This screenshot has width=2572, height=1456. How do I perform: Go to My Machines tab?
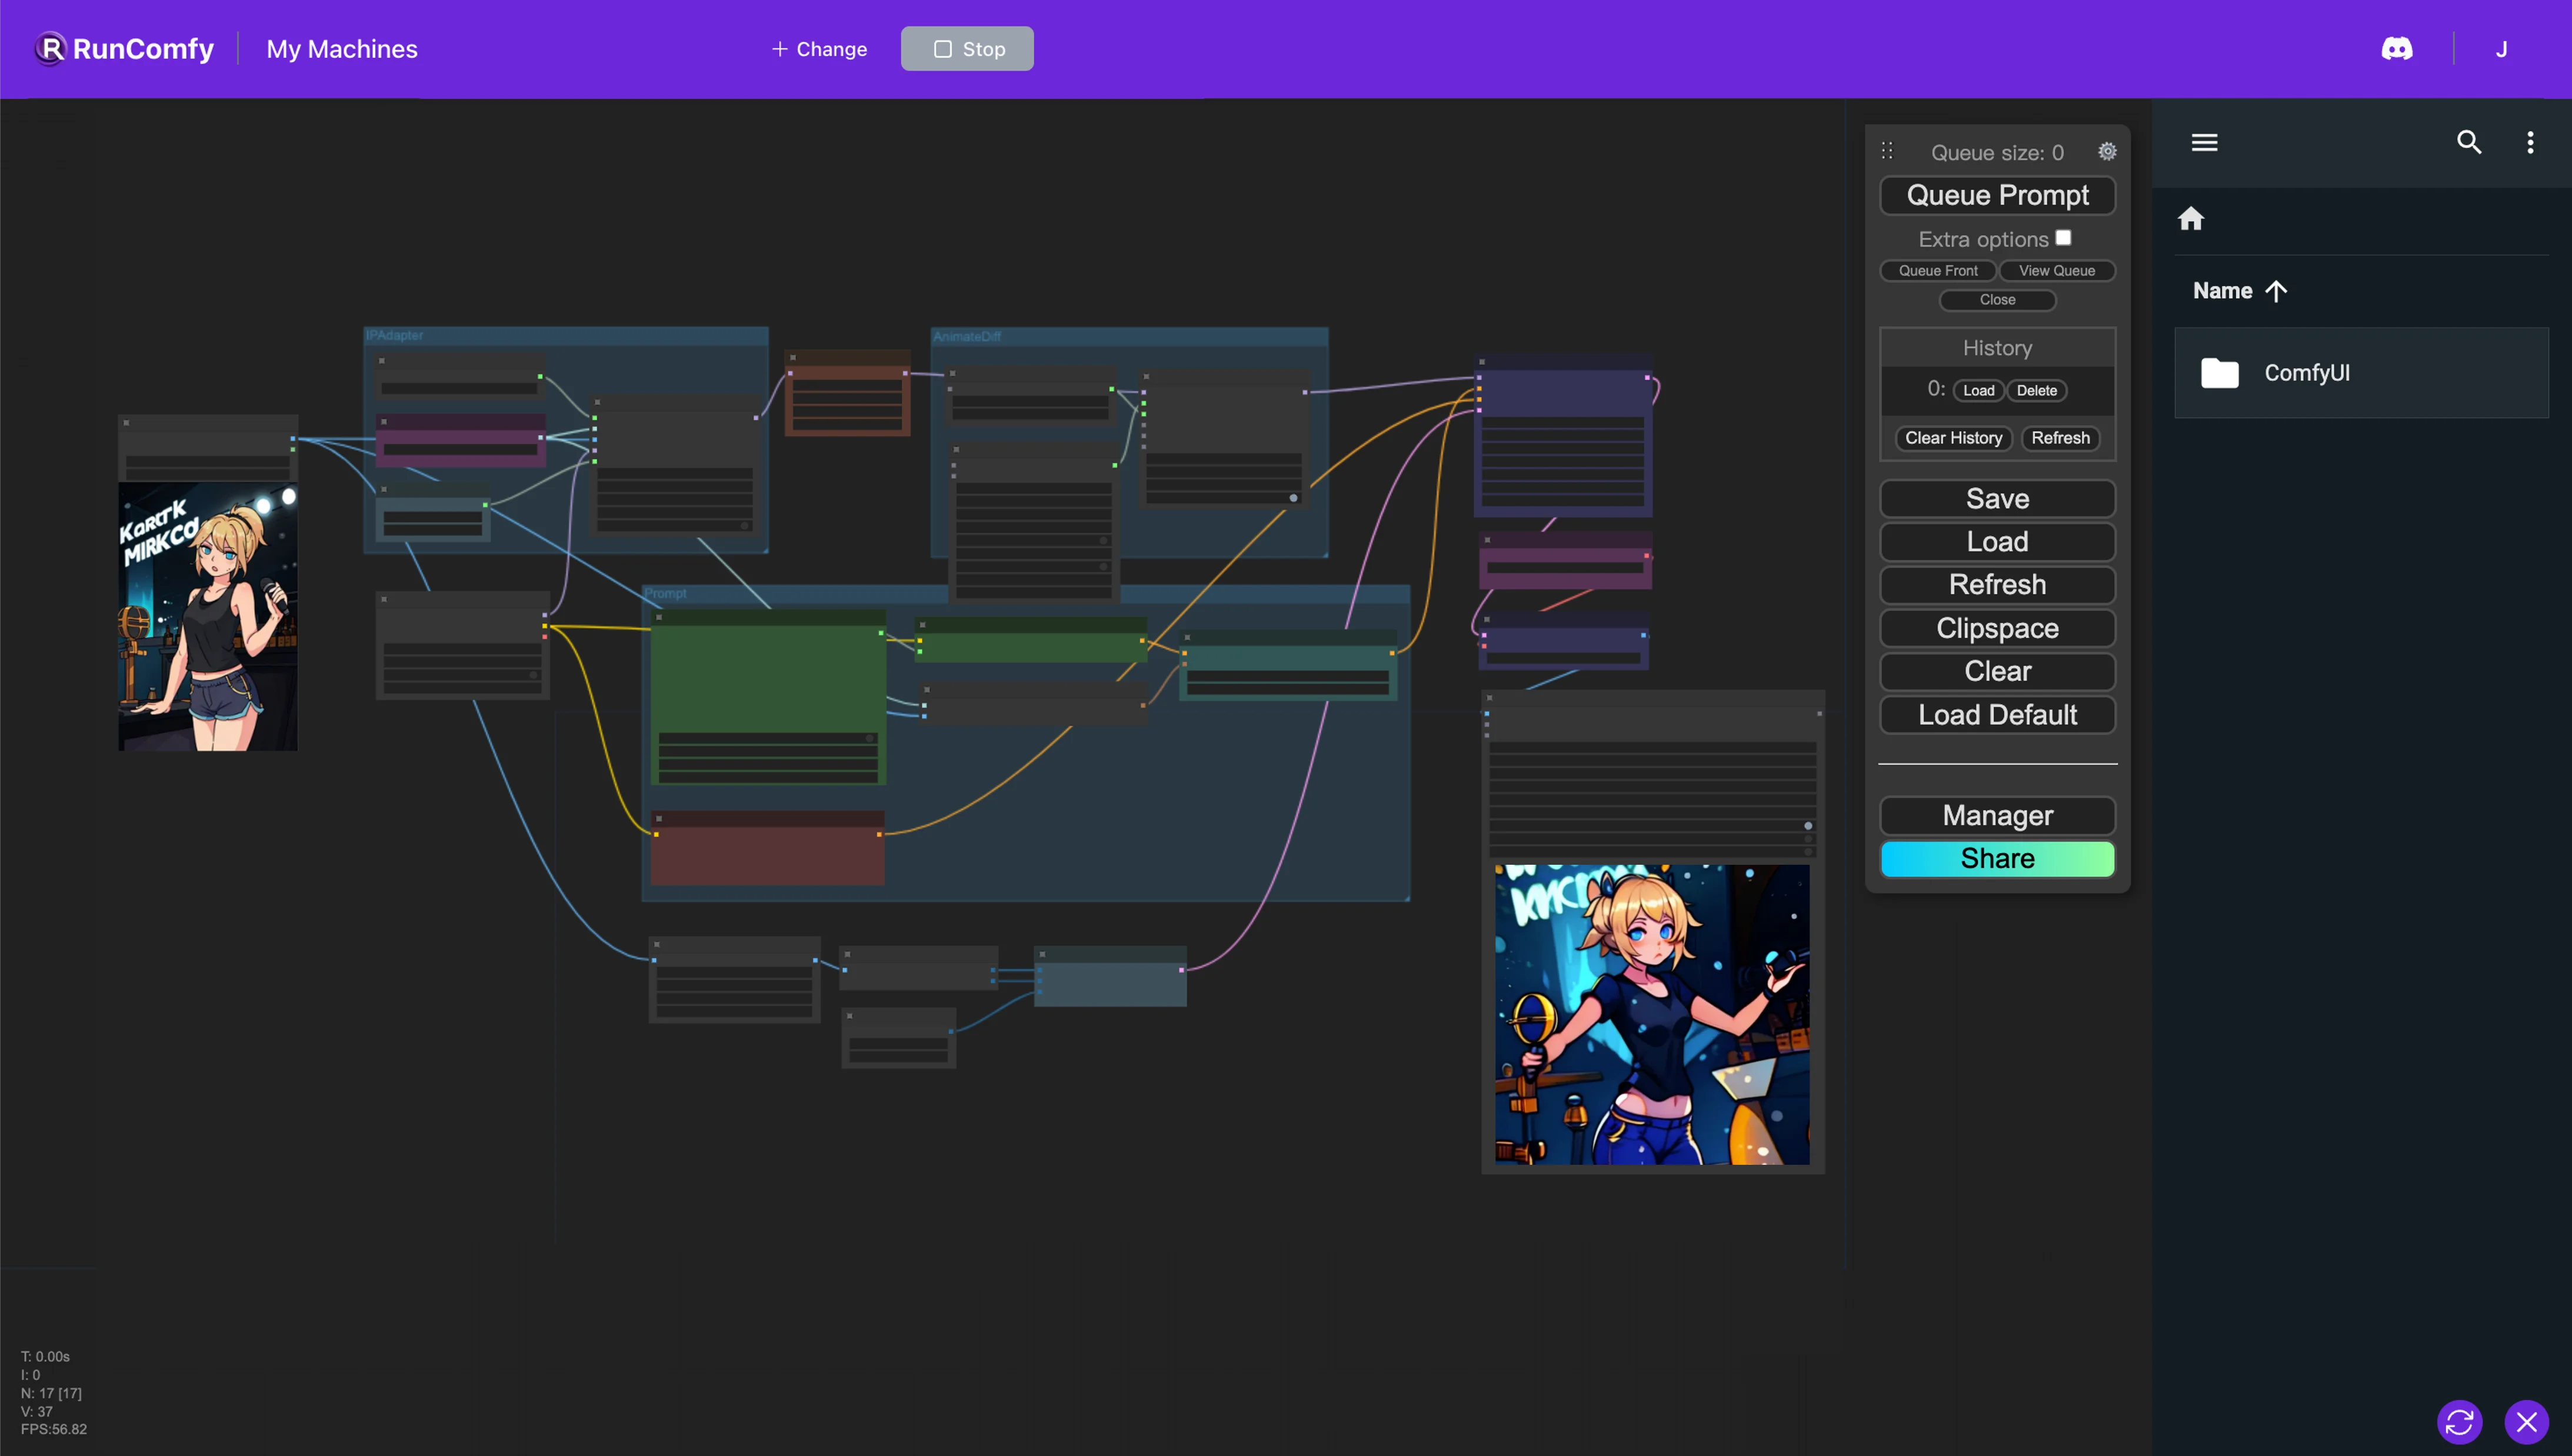point(341,49)
